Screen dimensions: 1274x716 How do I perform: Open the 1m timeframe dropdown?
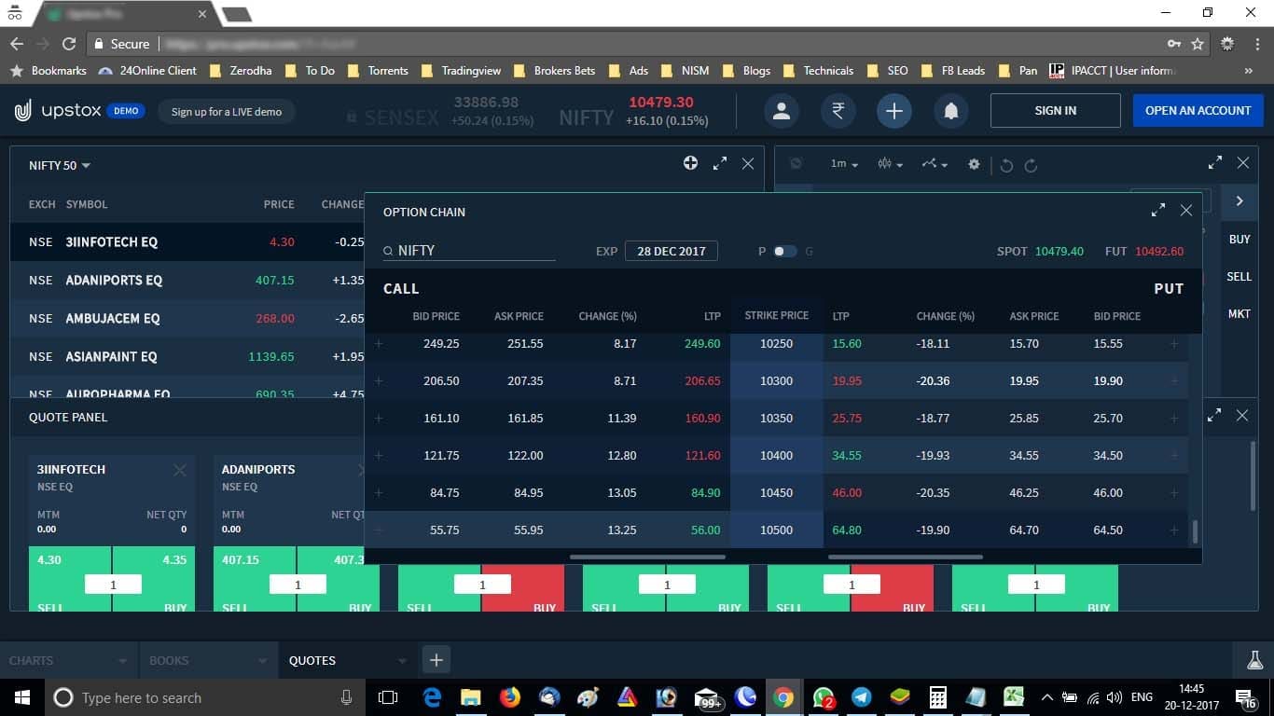pos(845,164)
